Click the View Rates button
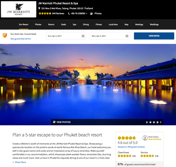The height and width of the screenshot is (167, 176). 154,36
